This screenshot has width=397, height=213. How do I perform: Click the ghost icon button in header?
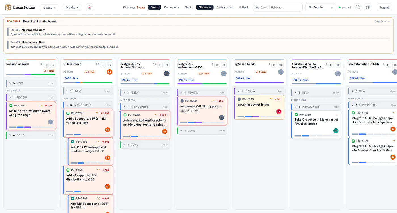pyautogui.click(x=90, y=7)
